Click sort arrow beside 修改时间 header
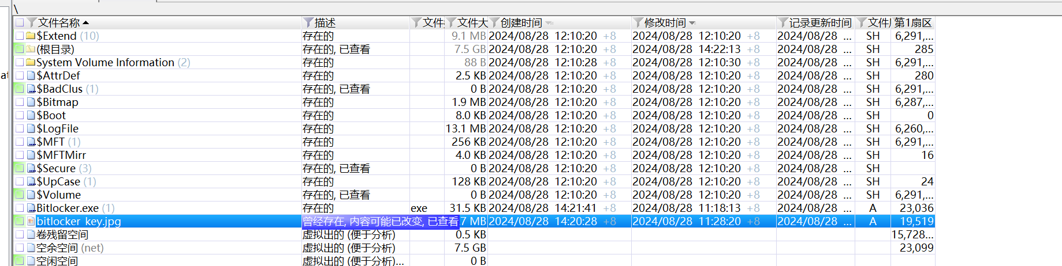This screenshot has width=1062, height=266. [x=692, y=23]
